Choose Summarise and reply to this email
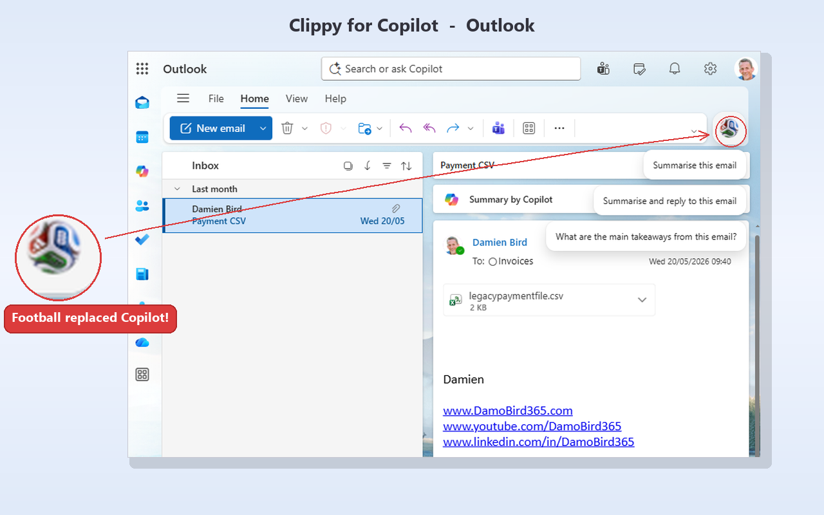The width and height of the screenshot is (824, 515). [x=669, y=201]
